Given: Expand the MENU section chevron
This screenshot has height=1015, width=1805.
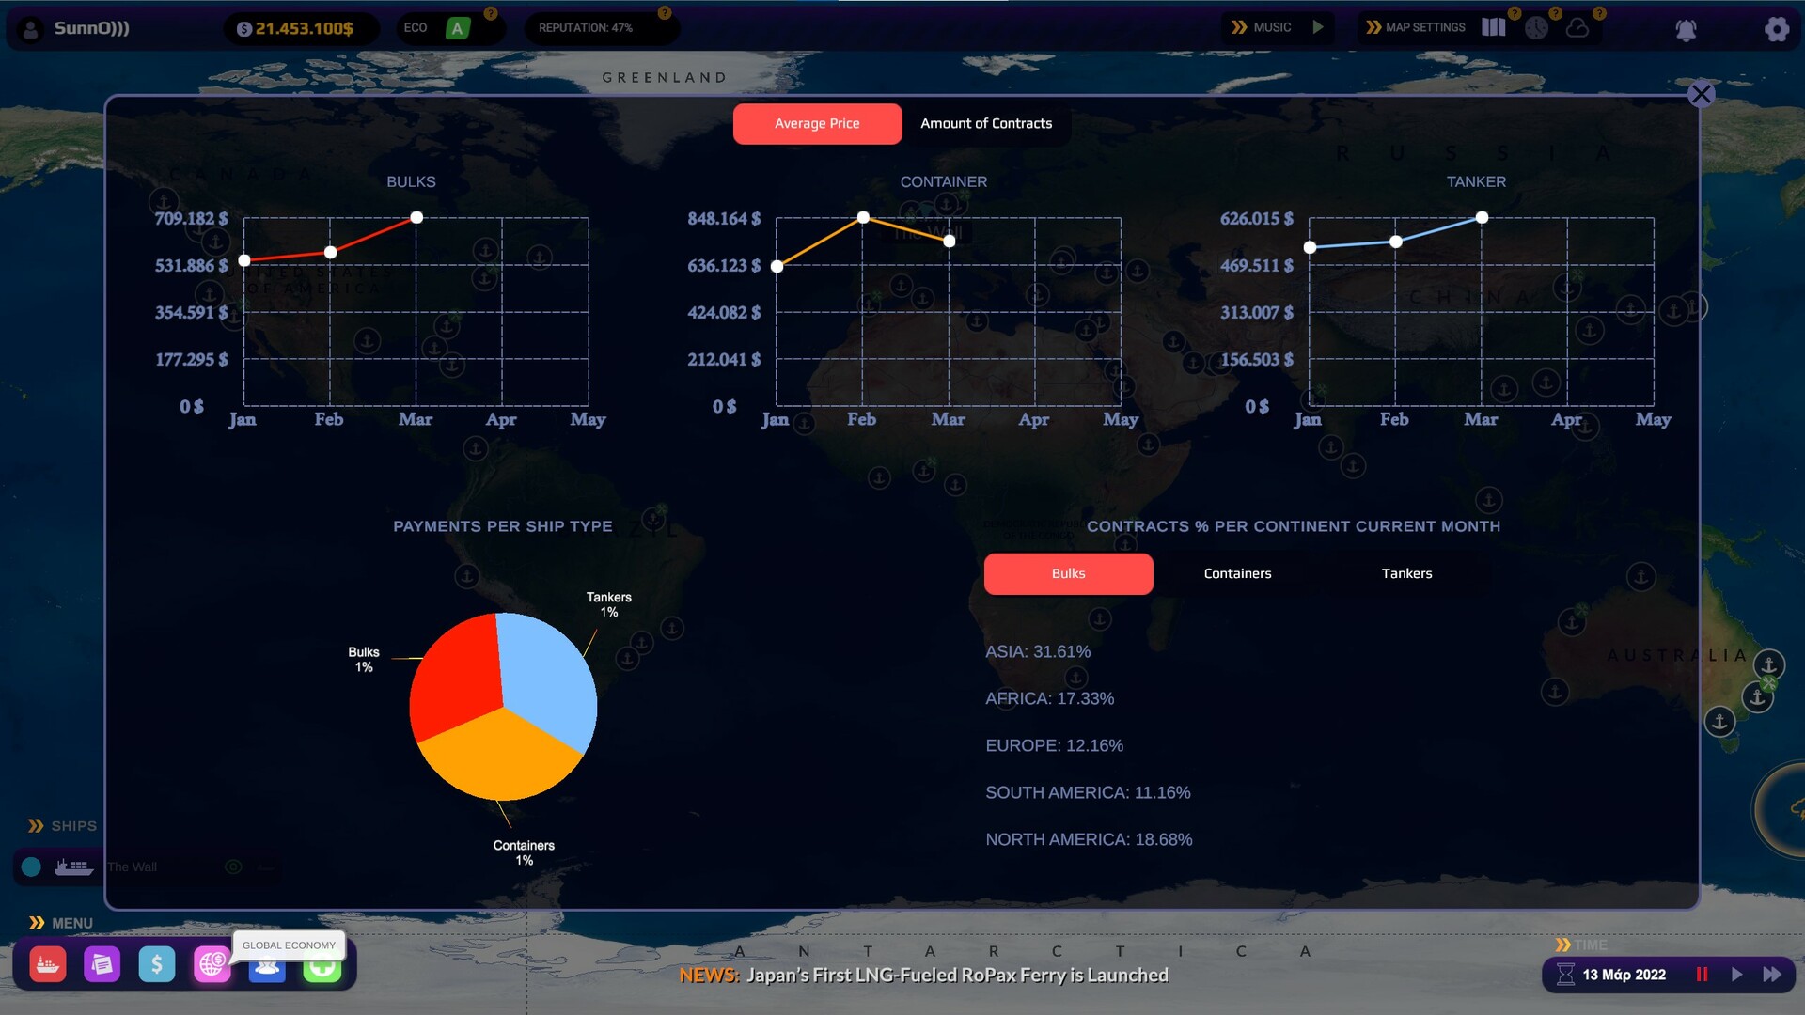Looking at the screenshot, I should click(38, 922).
